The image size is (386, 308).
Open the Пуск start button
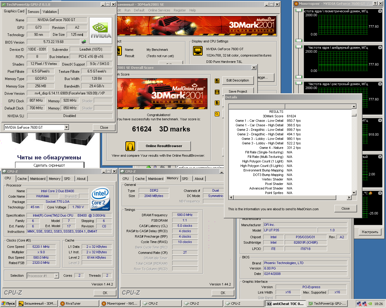tap(8, 303)
